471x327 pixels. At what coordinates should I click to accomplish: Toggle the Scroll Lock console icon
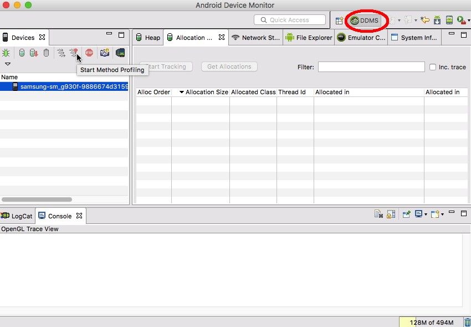pyautogui.click(x=391, y=214)
